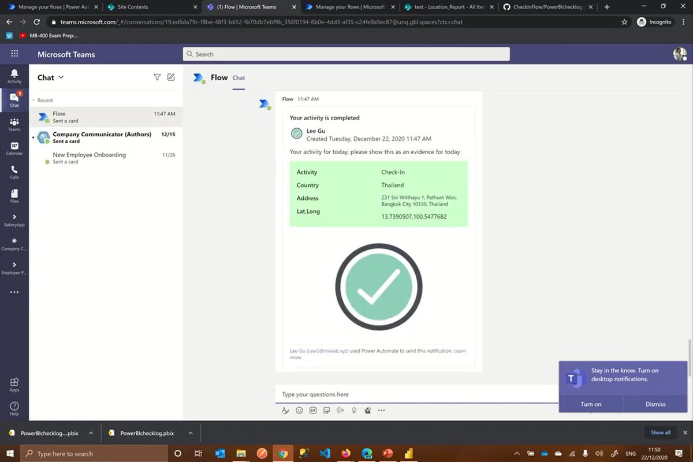Click the Teams search box

click(346, 54)
